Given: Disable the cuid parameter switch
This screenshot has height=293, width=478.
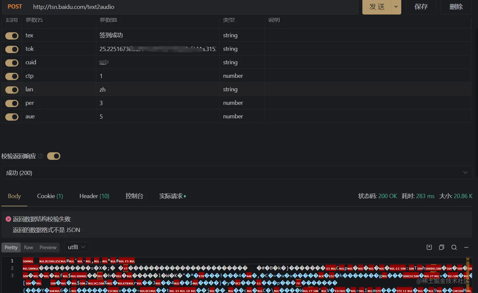Looking at the screenshot, I should (12, 63).
